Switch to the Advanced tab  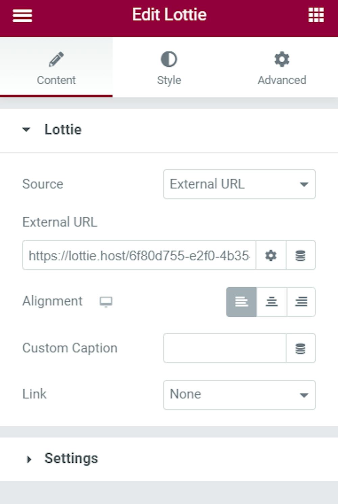click(x=282, y=80)
